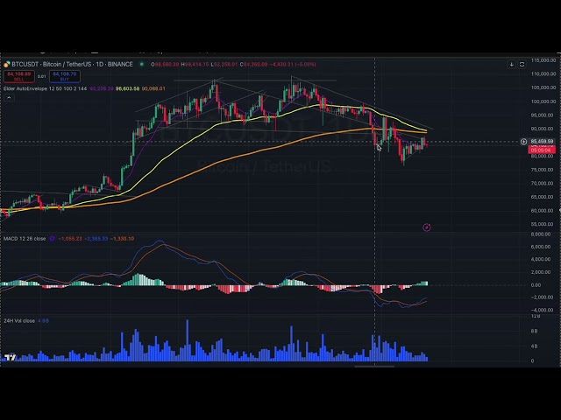Select the 24H Vol close legend
The height and width of the screenshot is (420, 561).
(19, 321)
